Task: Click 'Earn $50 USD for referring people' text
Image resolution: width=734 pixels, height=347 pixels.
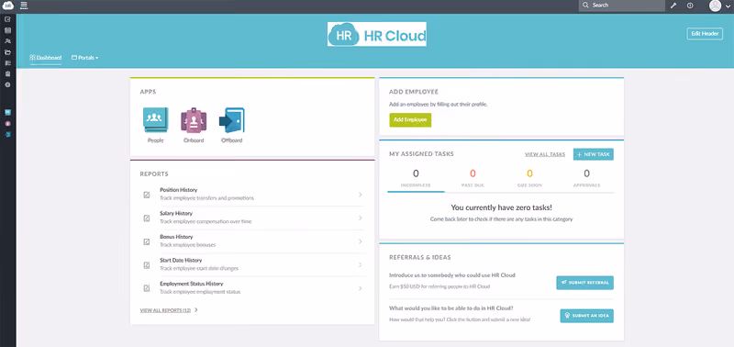Action: [x=439, y=286]
